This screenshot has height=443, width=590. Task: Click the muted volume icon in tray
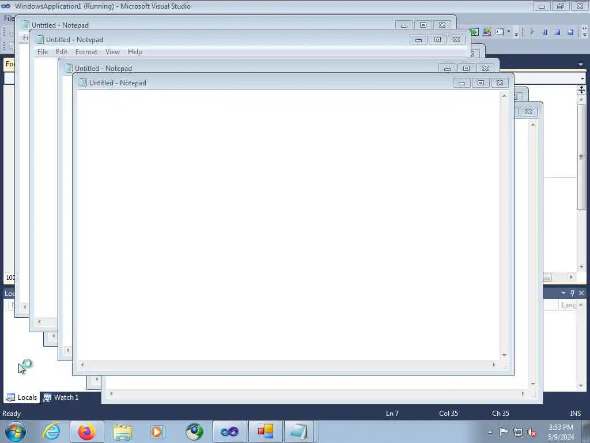pos(532,432)
